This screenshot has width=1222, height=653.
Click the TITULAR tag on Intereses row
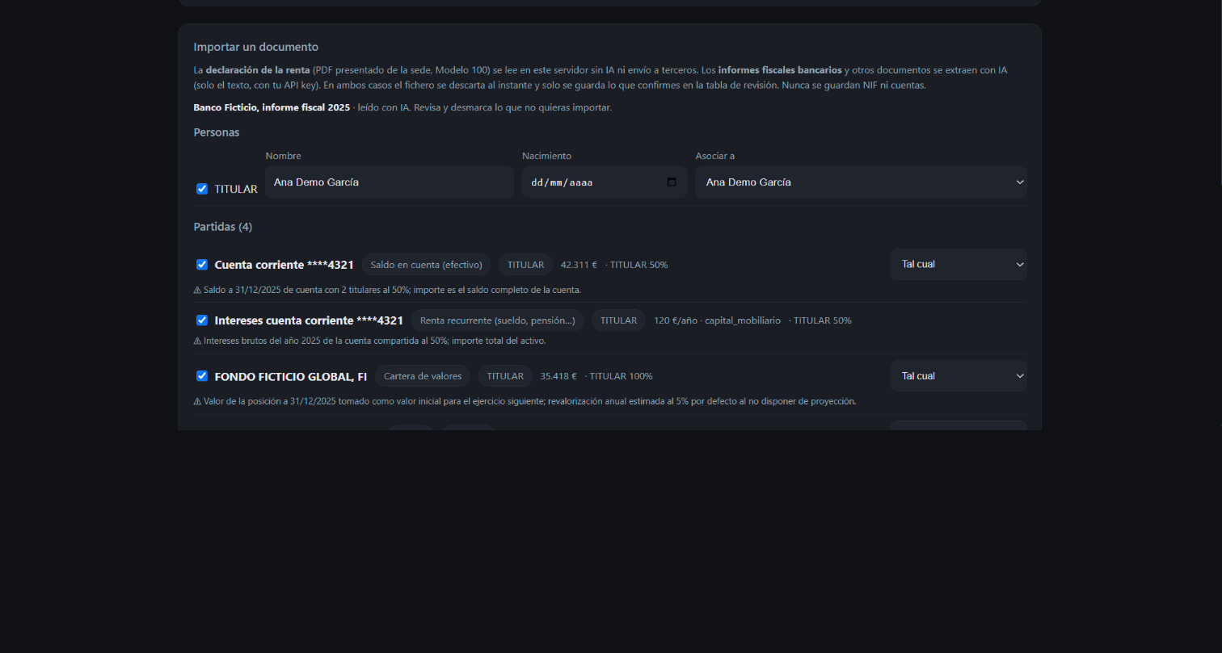coord(618,320)
